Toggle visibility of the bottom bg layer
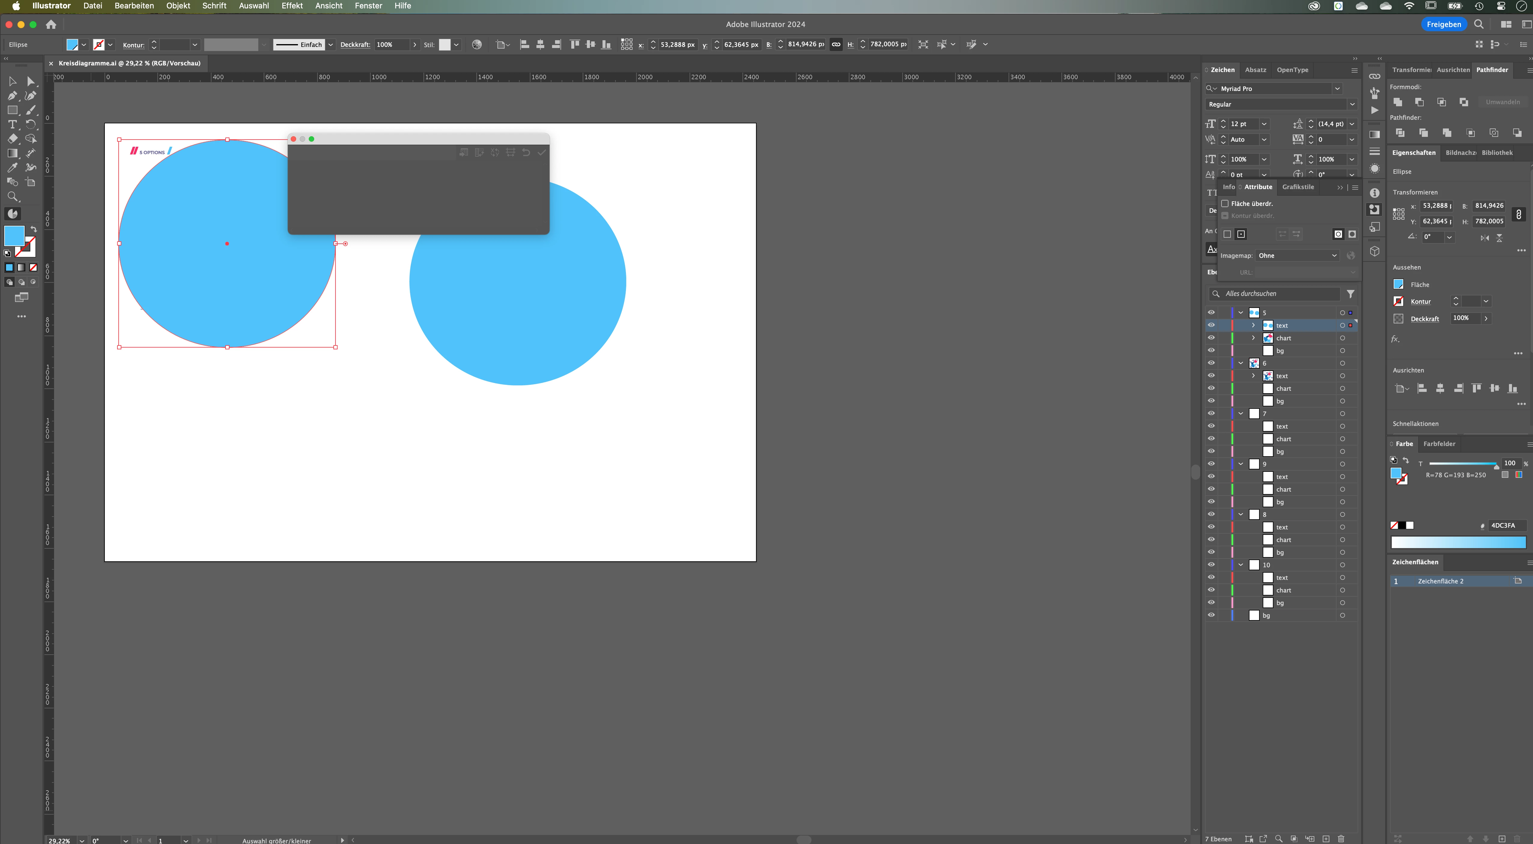The height and width of the screenshot is (844, 1533). 1210,615
